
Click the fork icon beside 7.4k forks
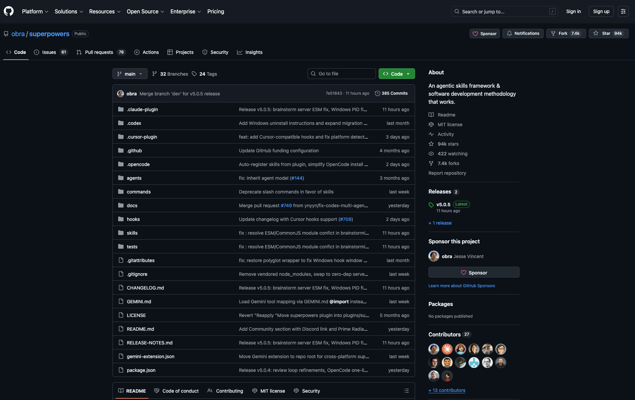431,163
